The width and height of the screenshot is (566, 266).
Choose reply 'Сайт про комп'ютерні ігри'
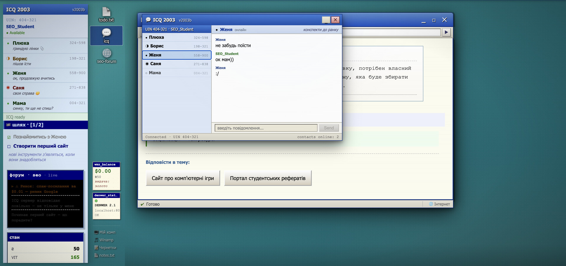(x=183, y=178)
